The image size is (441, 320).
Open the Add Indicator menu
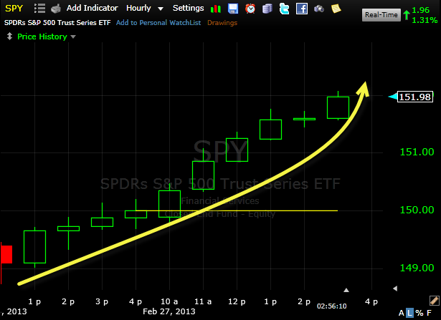tap(92, 8)
